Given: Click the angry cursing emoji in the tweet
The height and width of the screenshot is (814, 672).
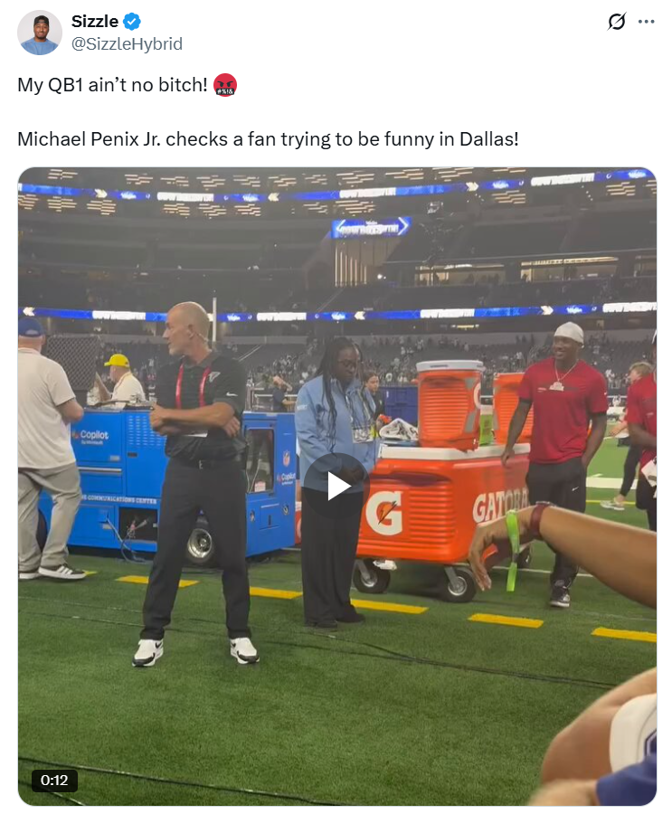Looking at the screenshot, I should click(x=225, y=85).
